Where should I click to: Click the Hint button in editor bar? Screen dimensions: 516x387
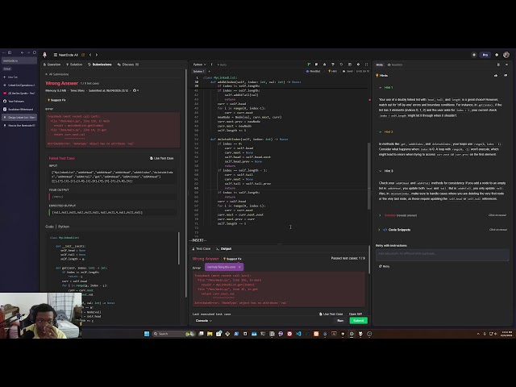click(x=333, y=72)
